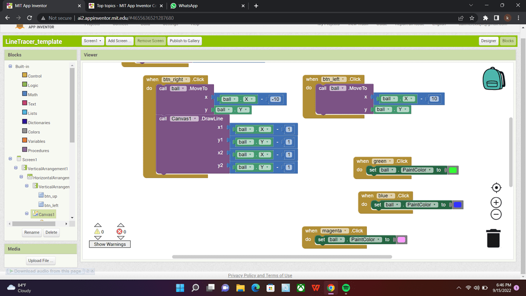Click Show Warnings to display warnings
This screenshot has width=526, height=296.
coord(109,244)
